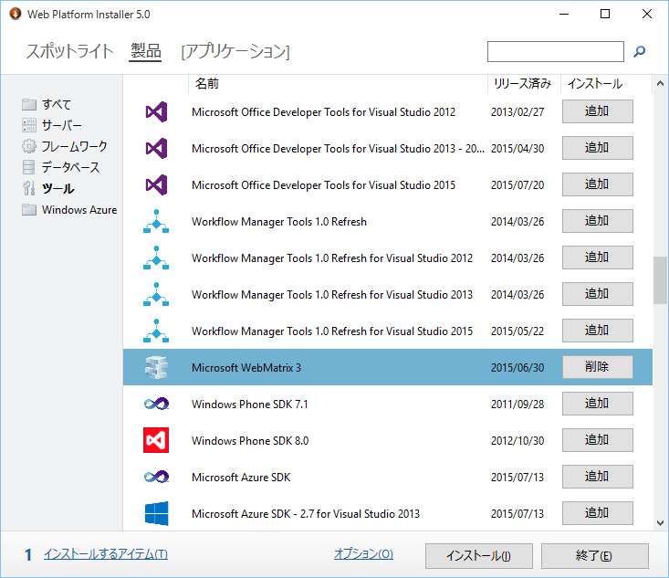Open the インストールするアイテム link
This screenshot has width=669, height=578.
pyautogui.click(x=106, y=554)
